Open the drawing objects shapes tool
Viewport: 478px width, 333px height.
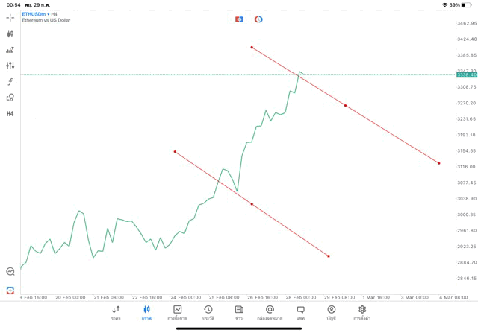point(10,98)
